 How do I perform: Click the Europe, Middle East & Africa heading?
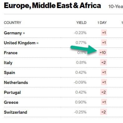[52, 6]
